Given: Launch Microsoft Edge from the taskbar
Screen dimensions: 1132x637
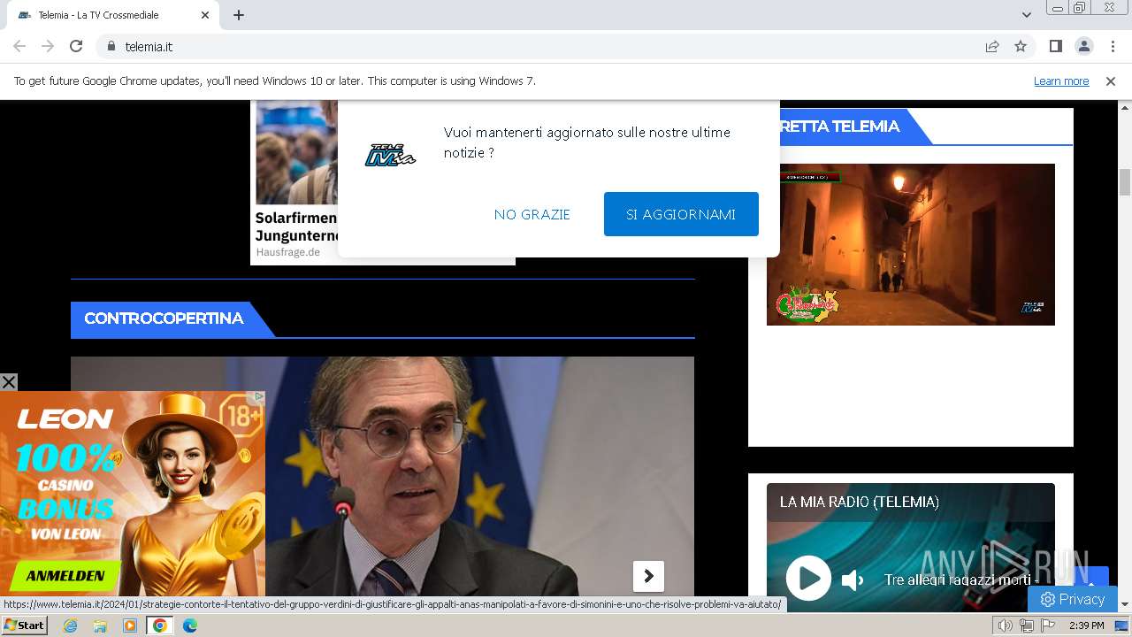Looking at the screenshot, I should coord(190,625).
